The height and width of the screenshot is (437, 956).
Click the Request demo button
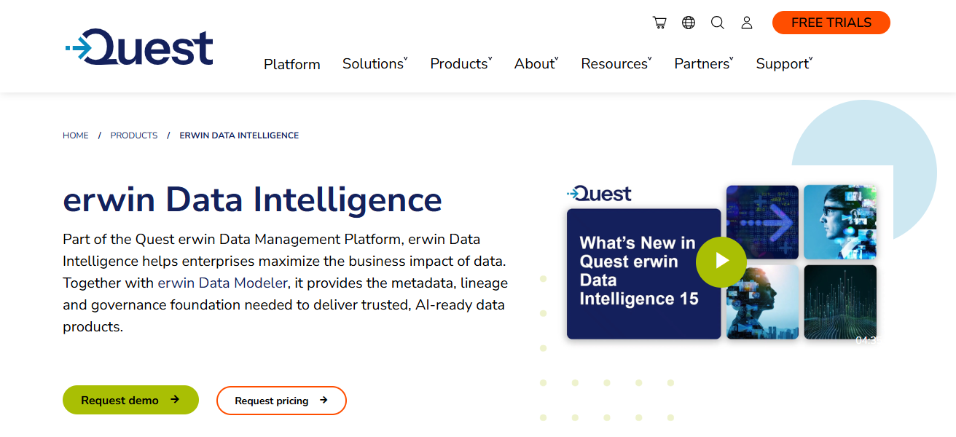(x=130, y=400)
